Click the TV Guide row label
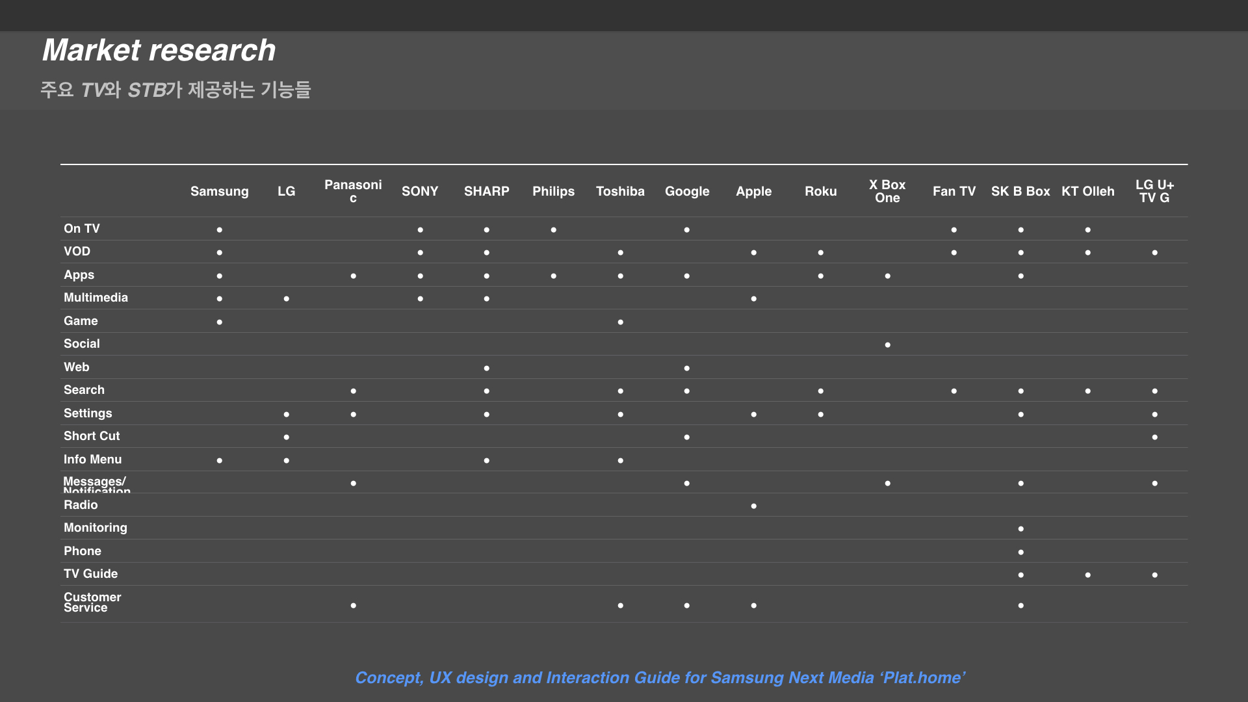 pos(90,573)
